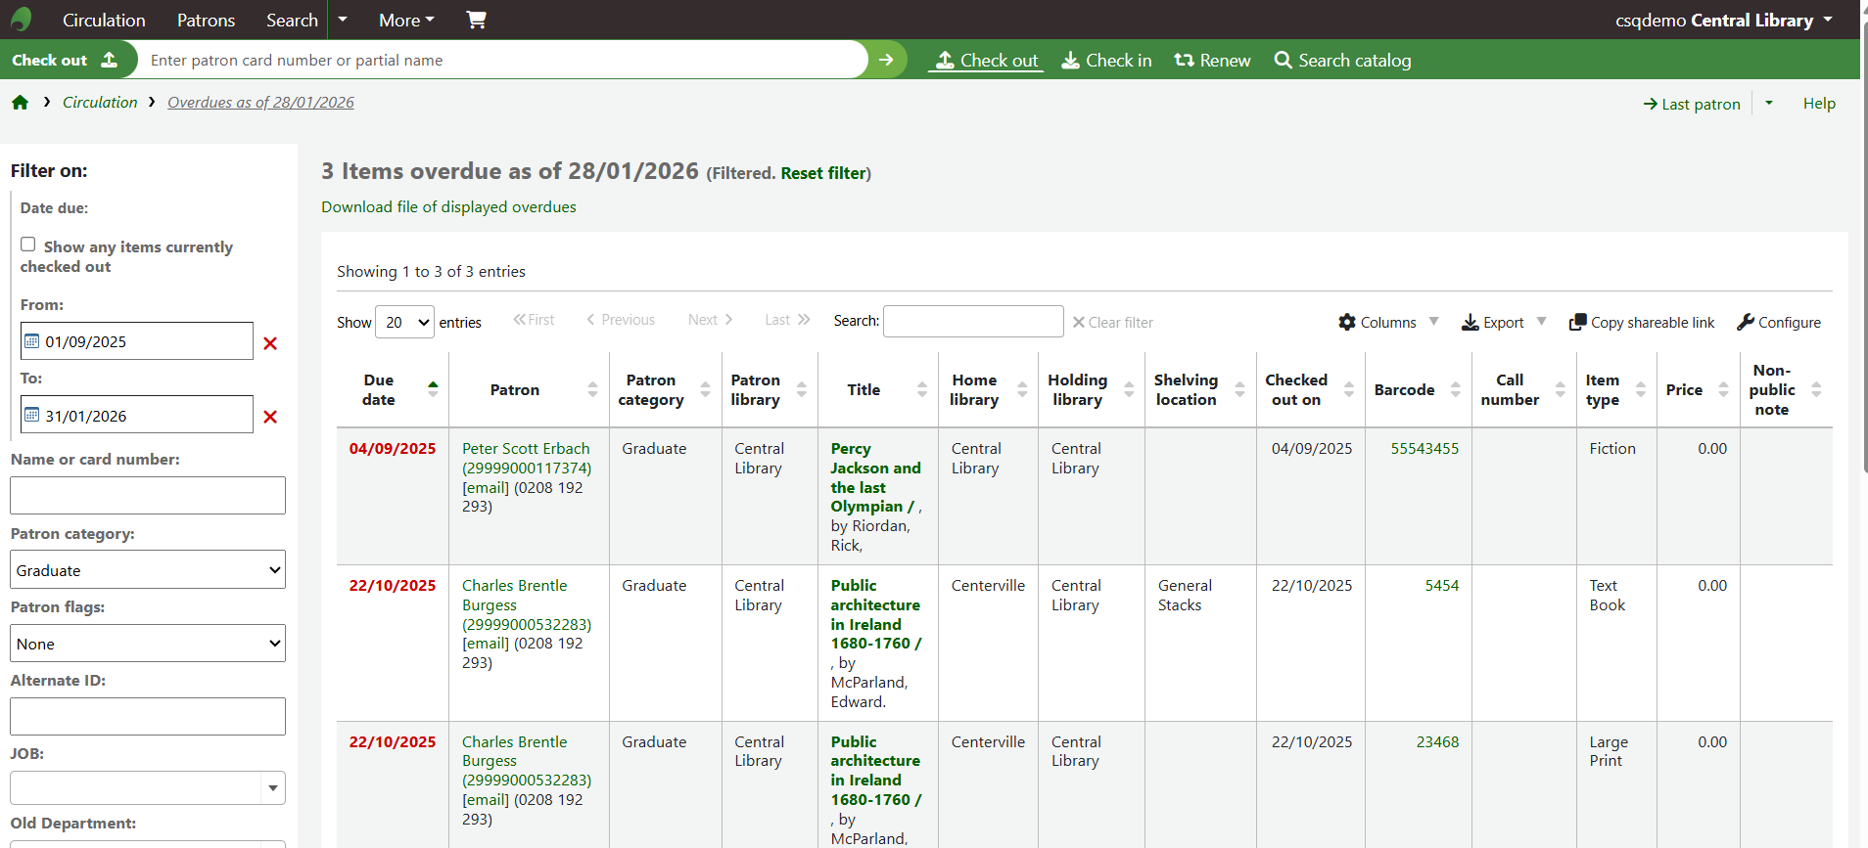The height and width of the screenshot is (848, 1868).
Task: Clear the To date with red X
Action: click(x=270, y=417)
